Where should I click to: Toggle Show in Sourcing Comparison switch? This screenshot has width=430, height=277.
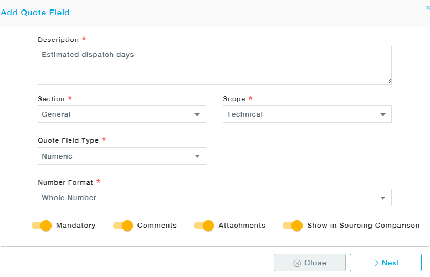[293, 226]
